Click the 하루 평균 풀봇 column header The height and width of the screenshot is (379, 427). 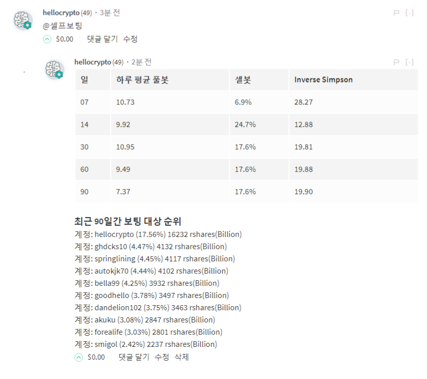170,80
